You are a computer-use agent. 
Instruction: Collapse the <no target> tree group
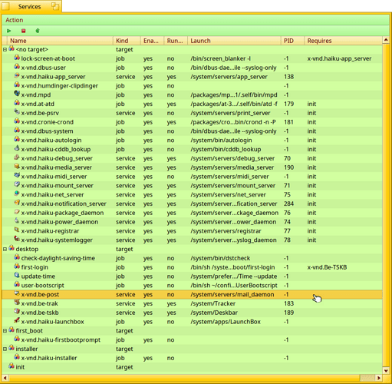5,49
